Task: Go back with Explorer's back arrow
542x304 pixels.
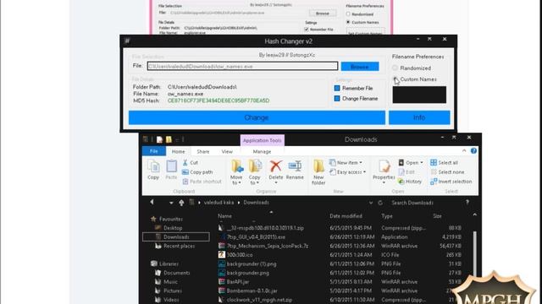Action: point(152,203)
